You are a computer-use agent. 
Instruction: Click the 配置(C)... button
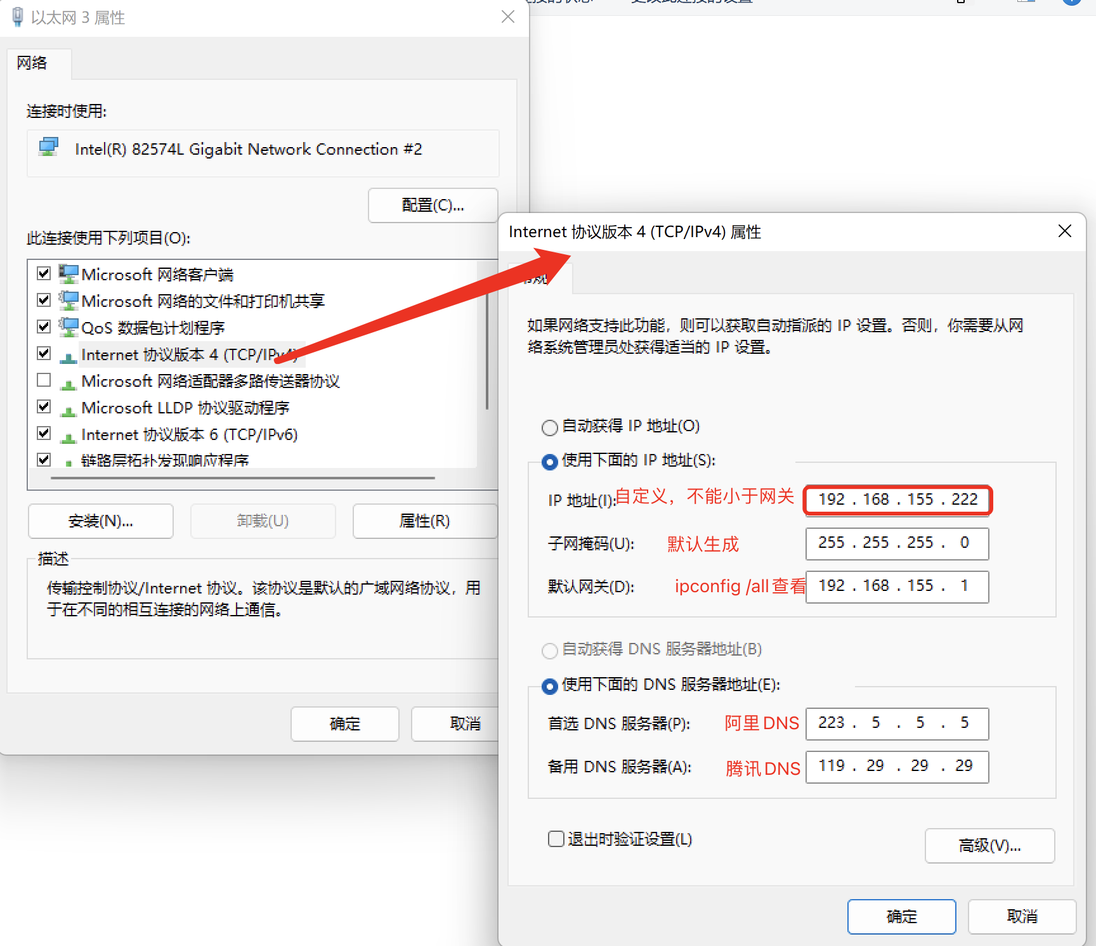pyautogui.click(x=433, y=205)
